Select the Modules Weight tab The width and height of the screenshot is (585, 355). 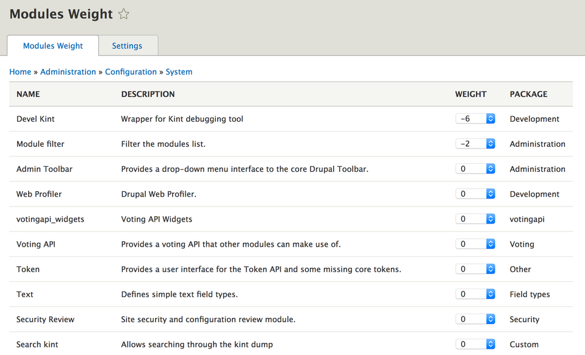point(53,46)
